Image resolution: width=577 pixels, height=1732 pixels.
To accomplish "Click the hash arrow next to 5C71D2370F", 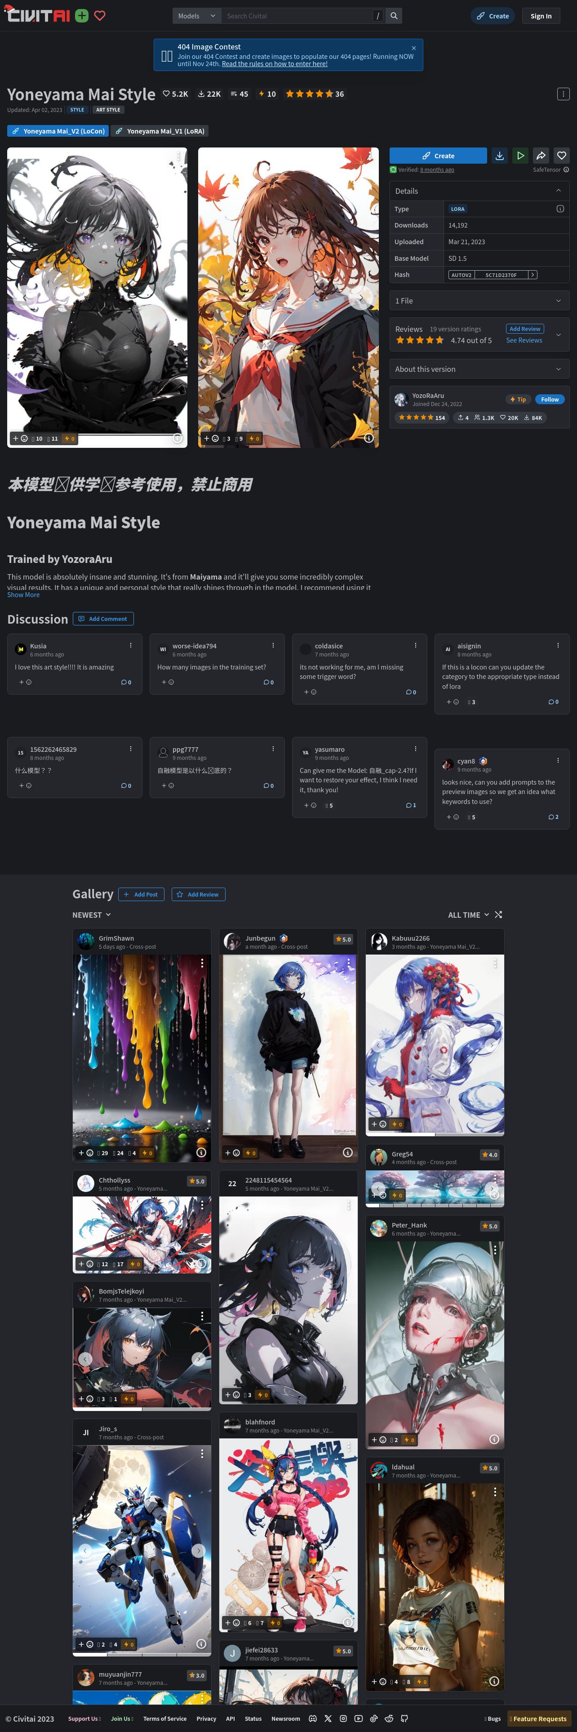I will point(533,274).
